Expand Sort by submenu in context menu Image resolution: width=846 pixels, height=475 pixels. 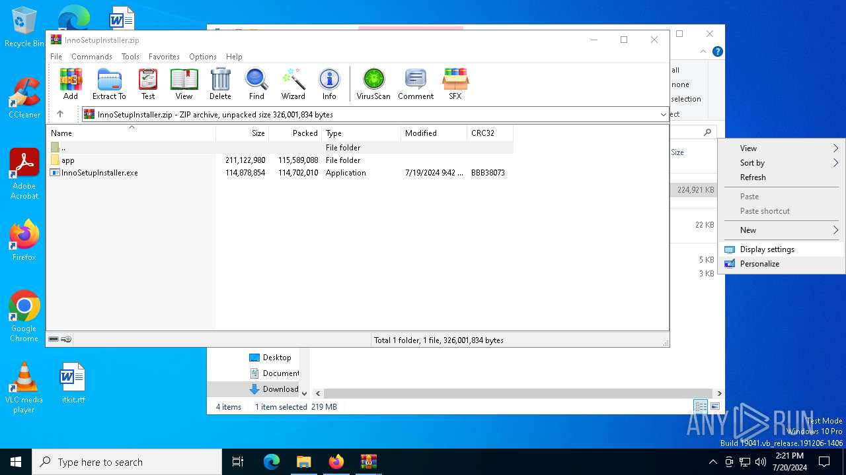pos(781,163)
